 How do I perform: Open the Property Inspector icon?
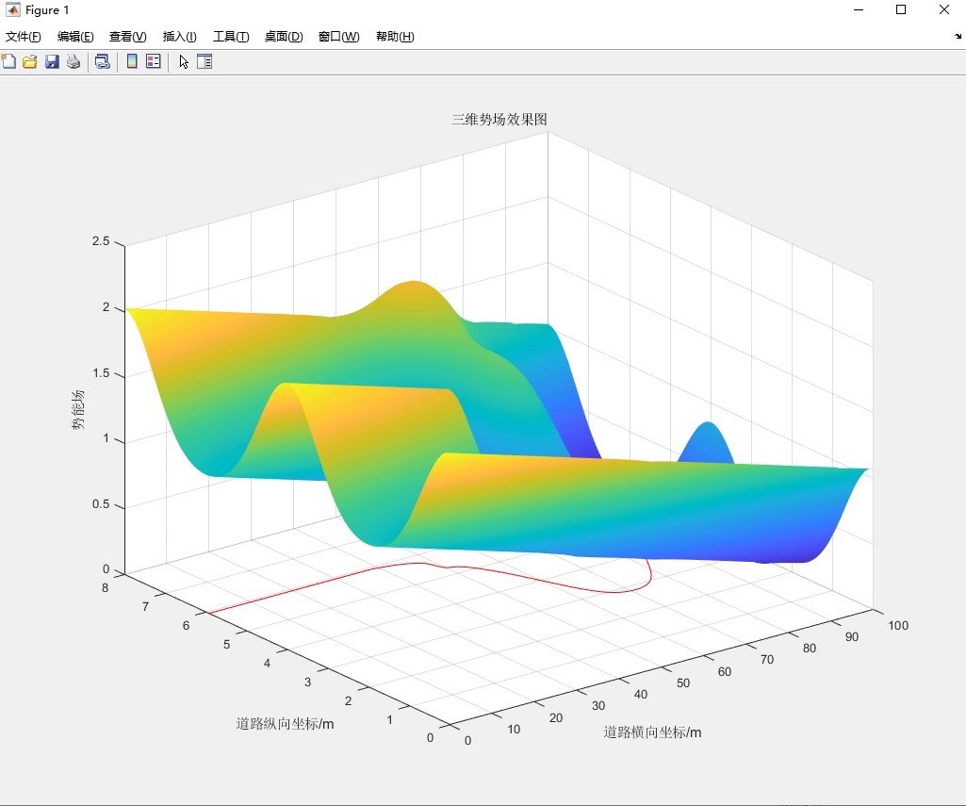click(205, 61)
